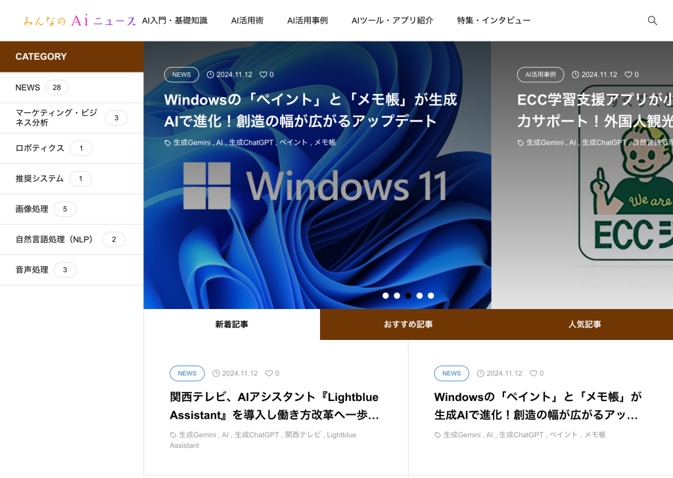Viewport: 673px width, 478px height.
Task: Click heart icon on 関西テレビ article card
Action: point(268,373)
